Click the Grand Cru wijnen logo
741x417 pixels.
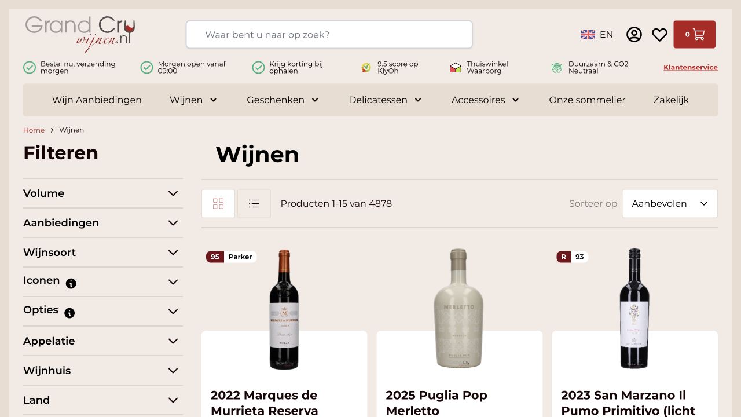(x=80, y=34)
